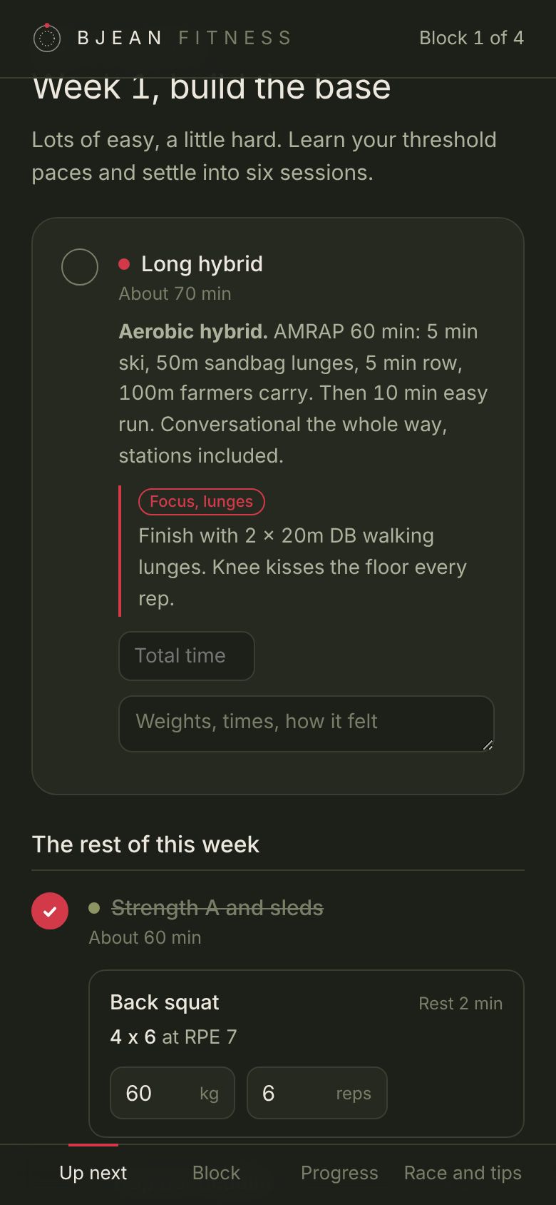Click the BJEAN FITNESS brand name

185,38
